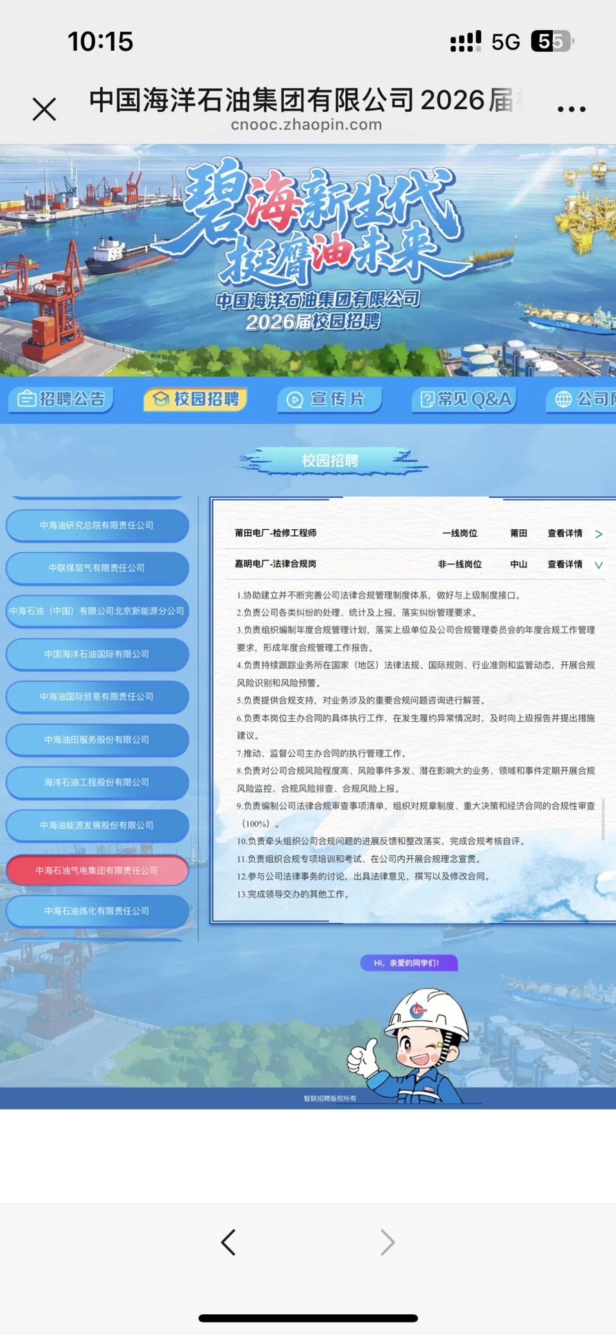Tap the 10:15 status bar clock
Viewport: 616px width, 1335px height.
pos(100,42)
